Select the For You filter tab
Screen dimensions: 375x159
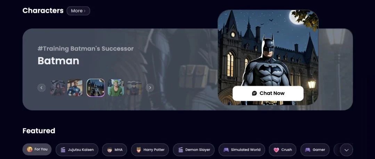(x=37, y=149)
